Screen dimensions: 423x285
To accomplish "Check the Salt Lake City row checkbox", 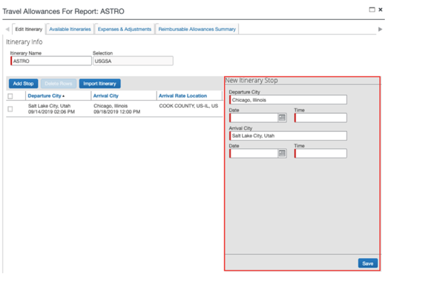I will (10, 109).
